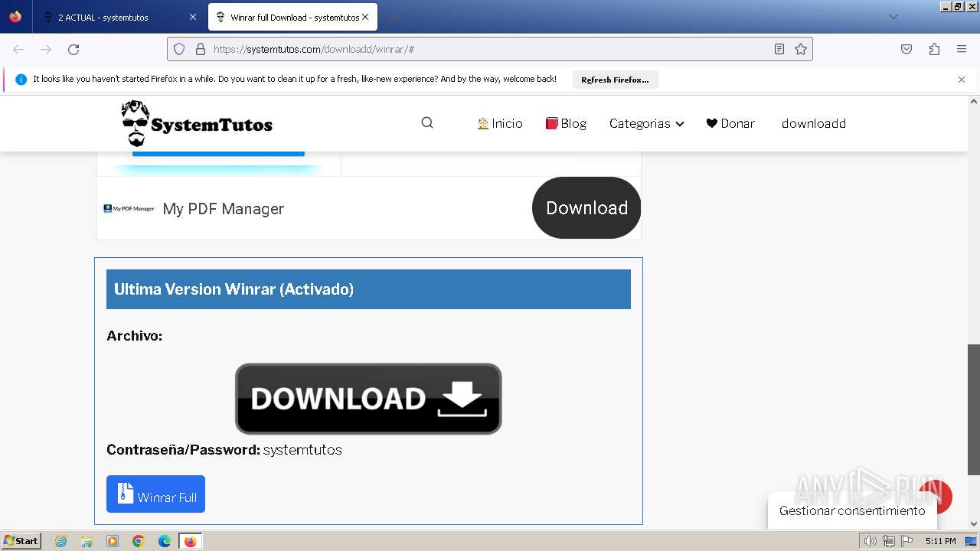
Task: Click the Firefox taskbar button
Action: (x=190, y=541)
